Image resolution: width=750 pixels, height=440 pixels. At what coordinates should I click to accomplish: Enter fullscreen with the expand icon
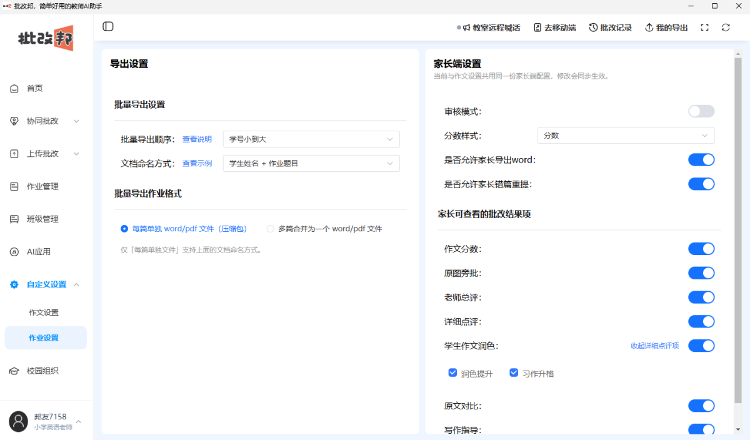[704, 27]
